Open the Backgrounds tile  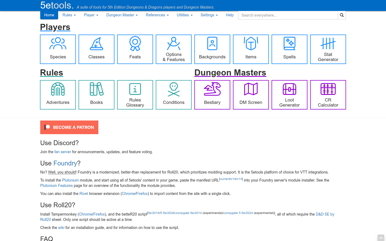click(212, 49)
